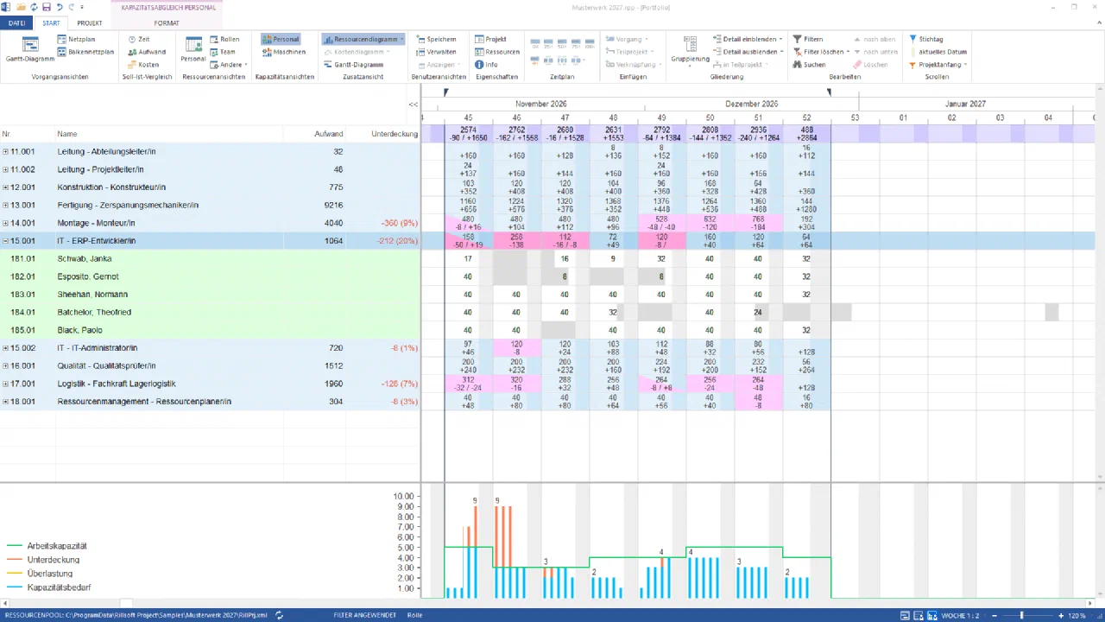
Task: Open Detail ausblenden dropdown
Action: (x=781, y=52)
